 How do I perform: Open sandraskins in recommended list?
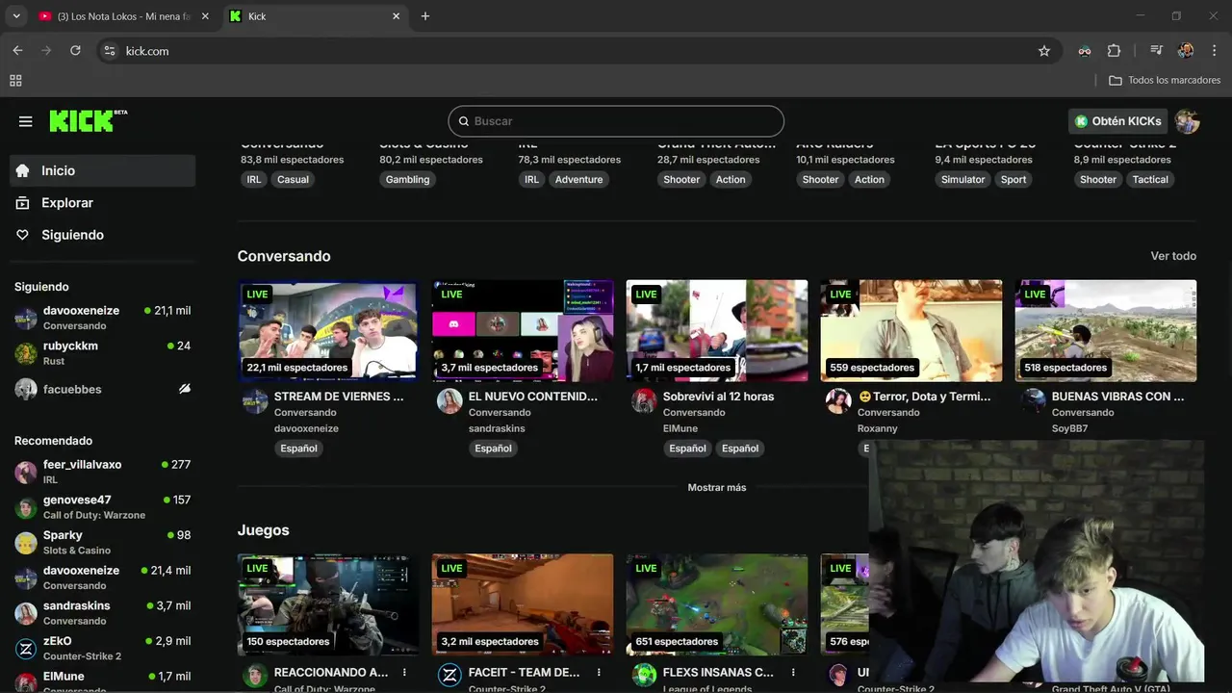click(x=102, y=613)
